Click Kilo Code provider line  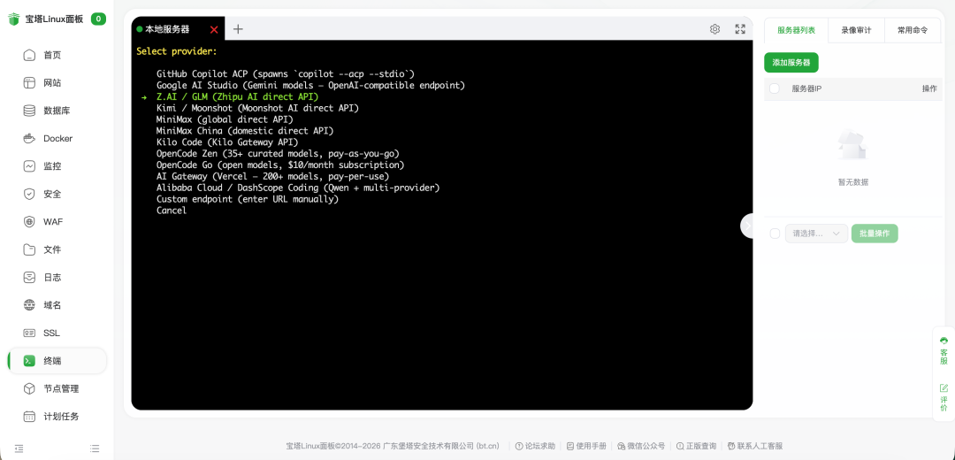pos(227,142)
